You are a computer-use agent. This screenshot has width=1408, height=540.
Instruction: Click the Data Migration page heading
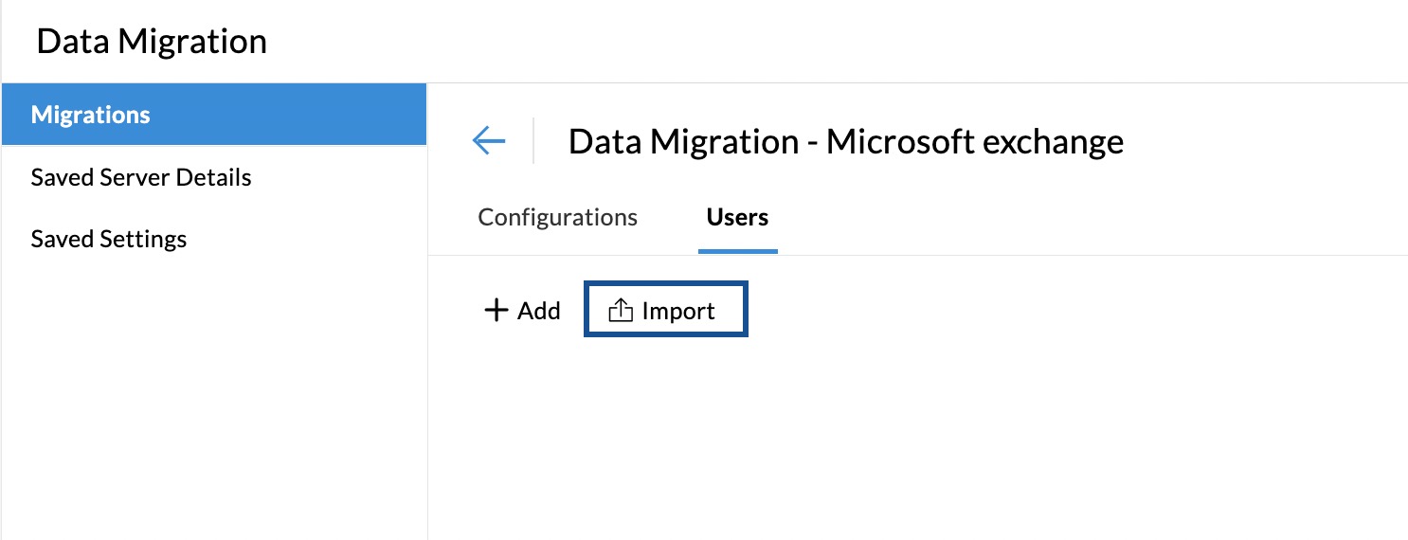click(x=152, y=42)
